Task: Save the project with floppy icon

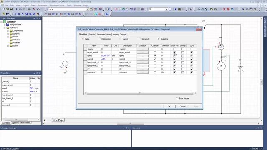Action: pos(11,9)
